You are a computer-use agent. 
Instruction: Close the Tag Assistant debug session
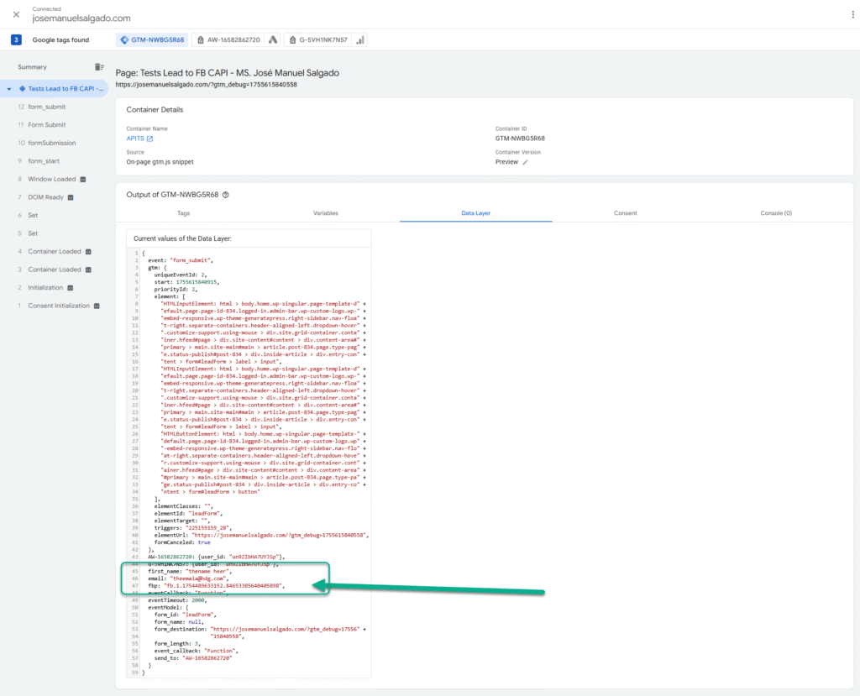click(x=16, y=14)
